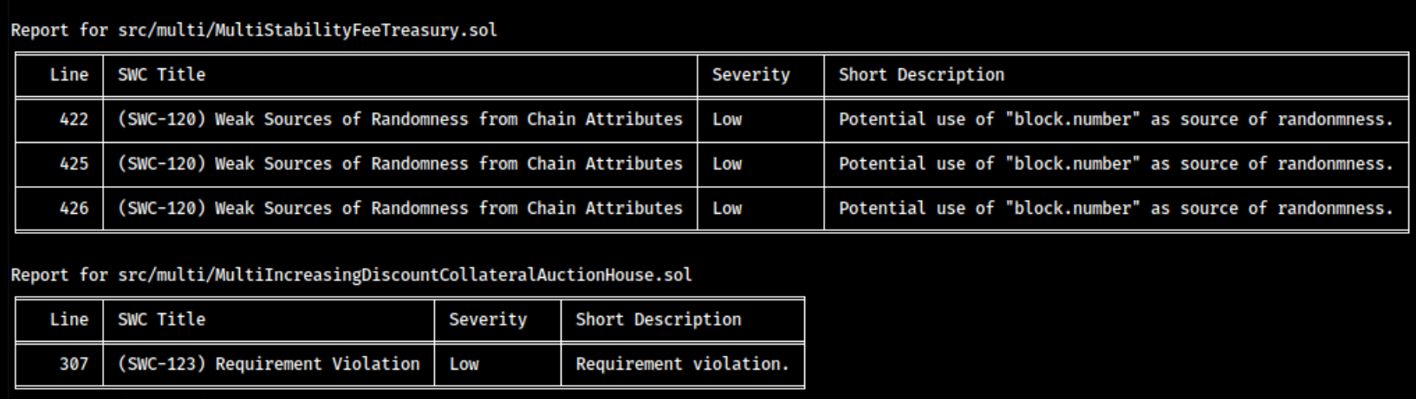The height and width of the screenshot is (399, 1416).
Task: Click the 'Requirement violation.' description cell
Action: [682, 364]
